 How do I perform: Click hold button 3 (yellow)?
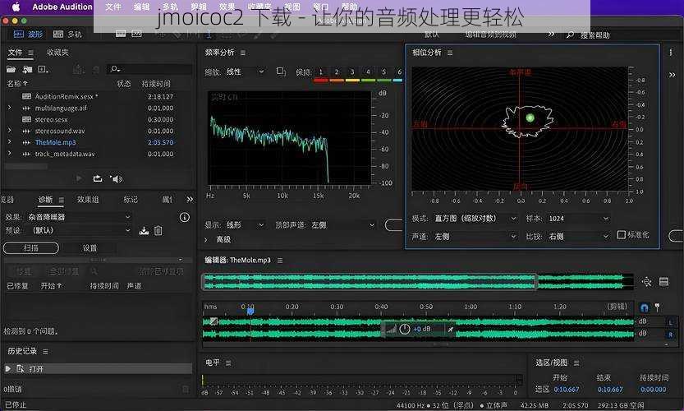pos(352,72)
